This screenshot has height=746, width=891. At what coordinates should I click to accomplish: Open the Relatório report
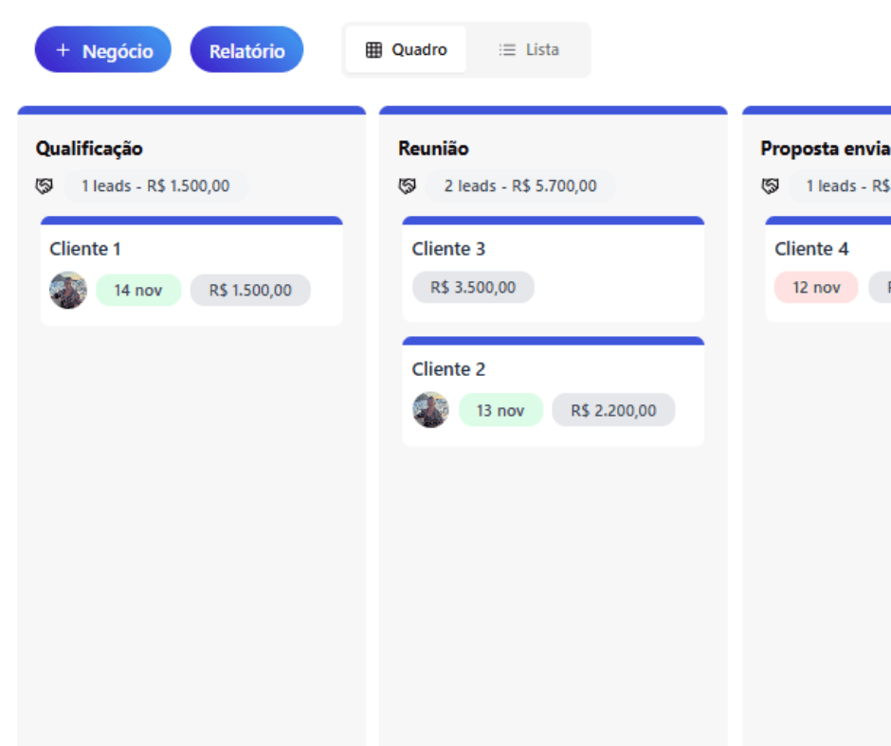[x=246, y=50]
